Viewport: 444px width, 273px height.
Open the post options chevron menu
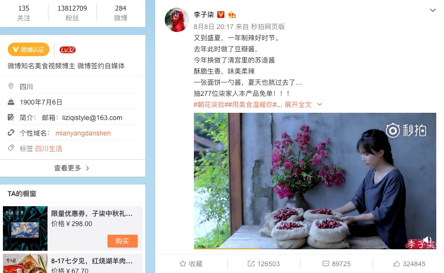pyautogui.click(x=433, y=11)
